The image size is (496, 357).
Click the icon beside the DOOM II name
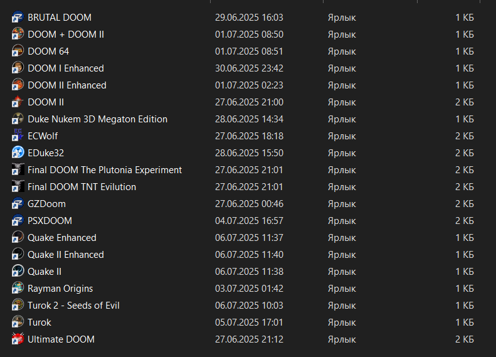[x=18, y=102]
